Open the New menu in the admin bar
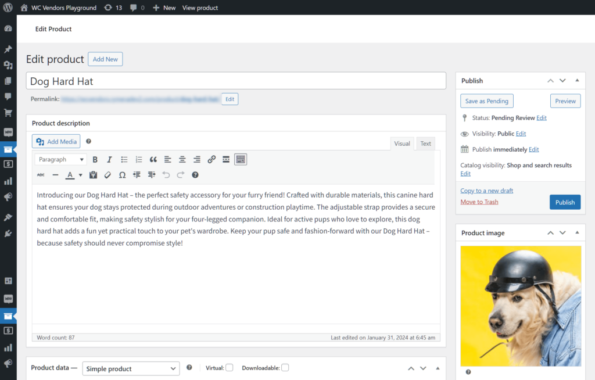 pos(164,8)
